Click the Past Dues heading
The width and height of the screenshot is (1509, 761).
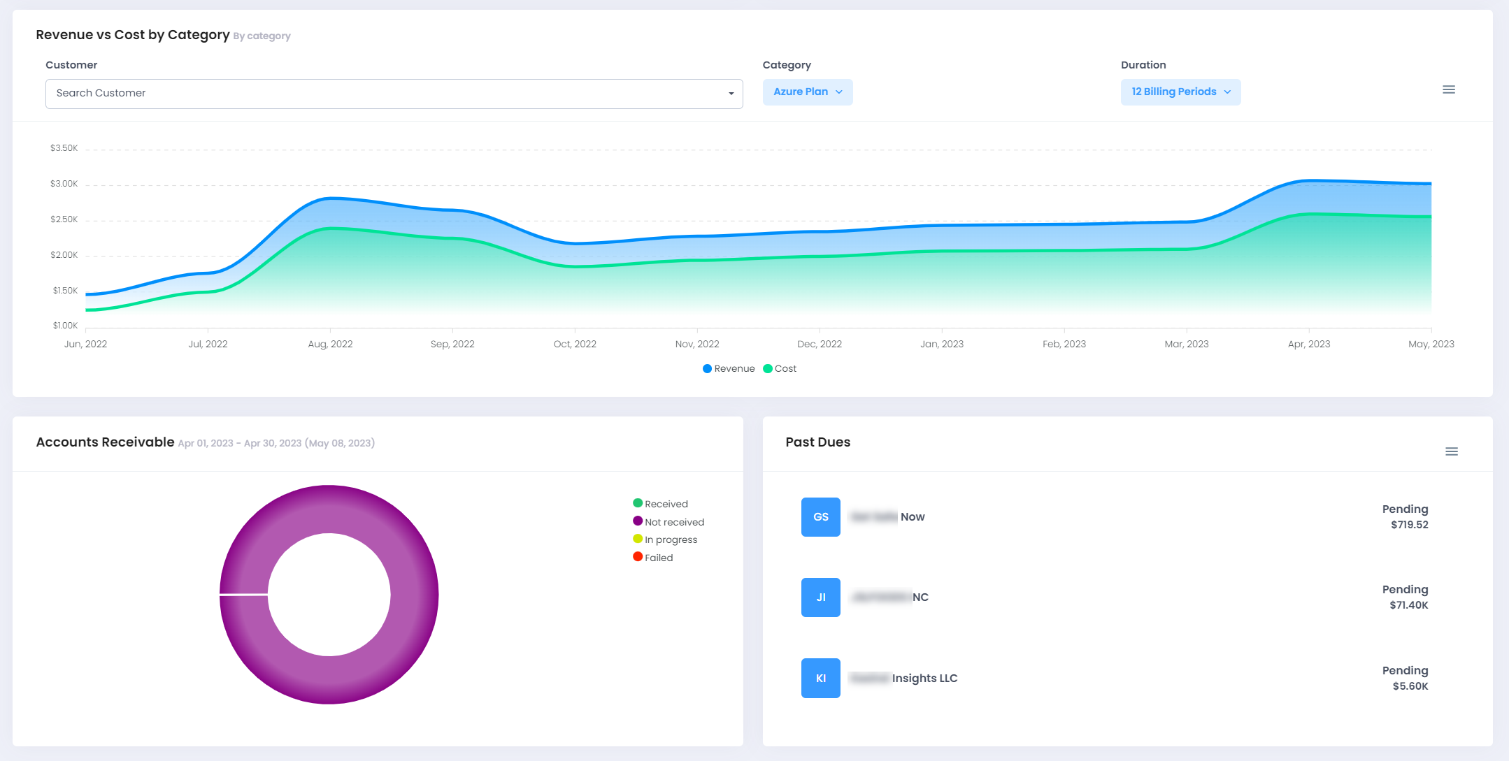tap(818, 442)
